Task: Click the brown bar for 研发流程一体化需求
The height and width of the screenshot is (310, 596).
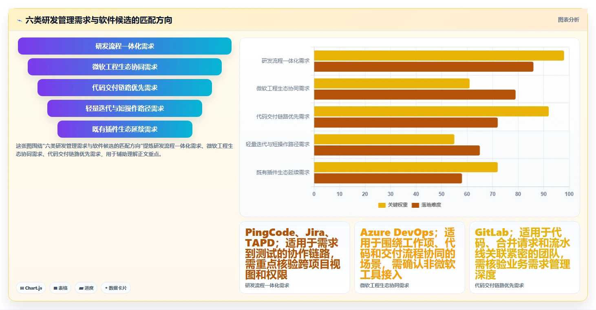Action: click(x=424, y=67)
